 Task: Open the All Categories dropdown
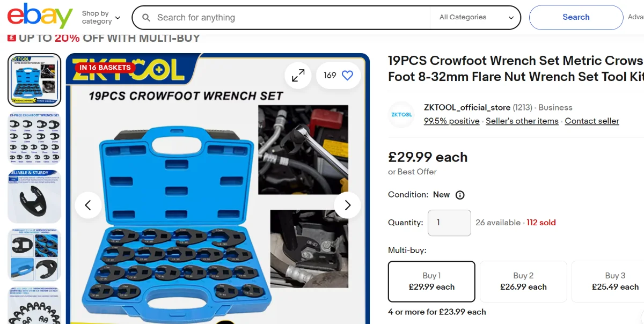(x=475, y=17)
